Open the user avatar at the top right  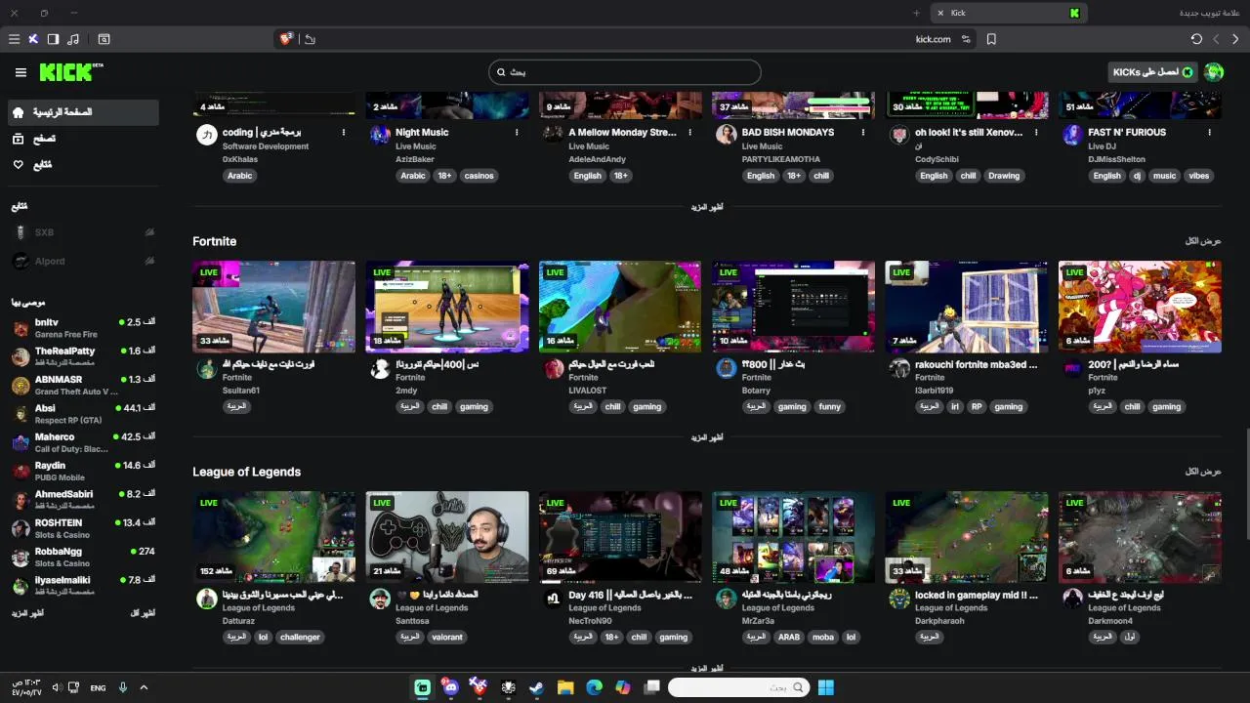(x=1214, y=72)
